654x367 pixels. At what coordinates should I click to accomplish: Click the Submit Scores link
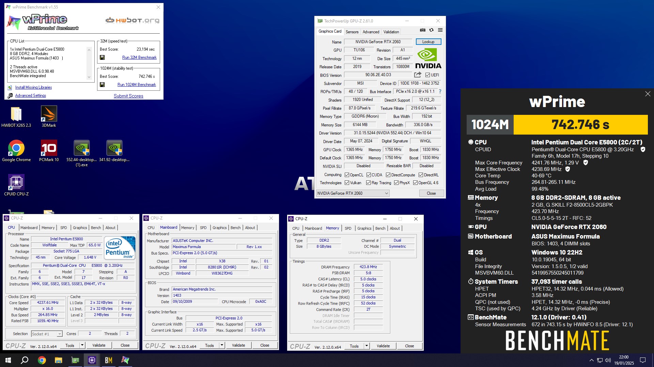[x=128, y=96]
